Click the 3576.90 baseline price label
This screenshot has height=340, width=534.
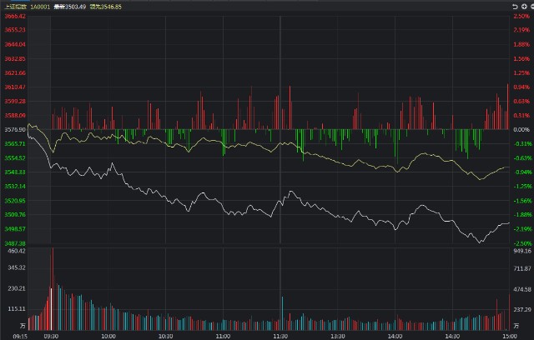13,130
